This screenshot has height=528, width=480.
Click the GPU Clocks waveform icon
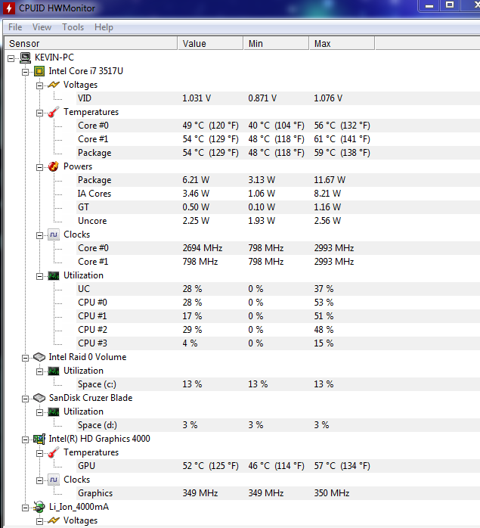(x=54, y=480)
